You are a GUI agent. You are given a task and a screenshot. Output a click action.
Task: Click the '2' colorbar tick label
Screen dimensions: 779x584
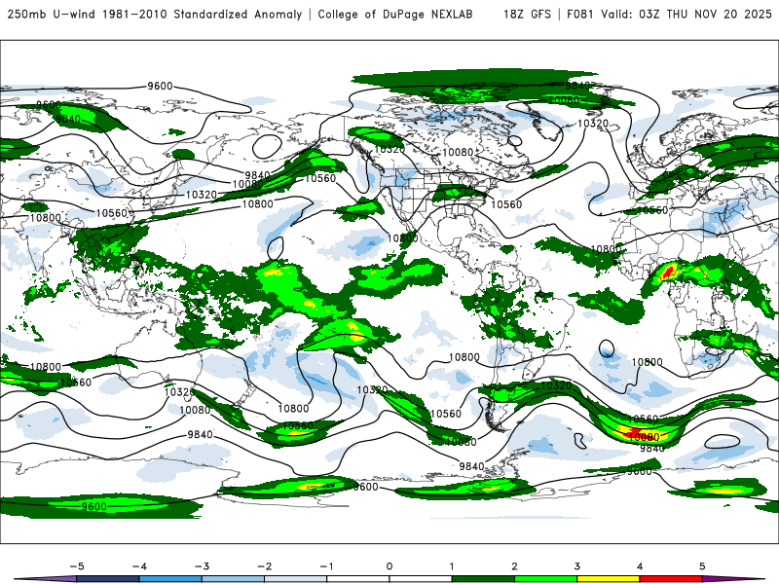515,566
